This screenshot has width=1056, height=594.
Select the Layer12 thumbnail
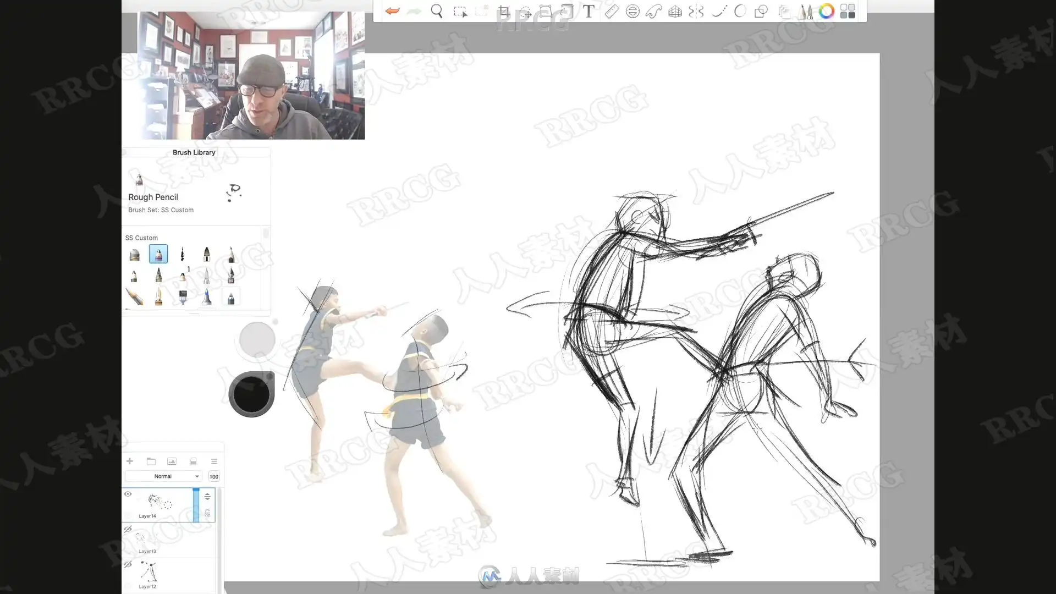(148, 573)
